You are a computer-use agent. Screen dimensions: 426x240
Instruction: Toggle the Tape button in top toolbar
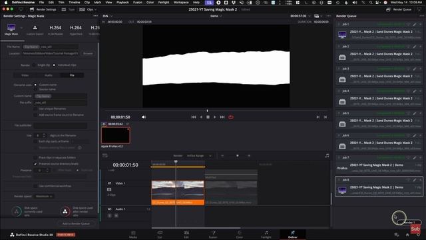point(68,9)
